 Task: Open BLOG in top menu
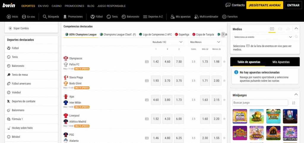[91, 6]
